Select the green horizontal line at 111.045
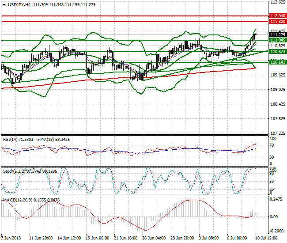This screenshot has height=243, width=287. [135, 40]
